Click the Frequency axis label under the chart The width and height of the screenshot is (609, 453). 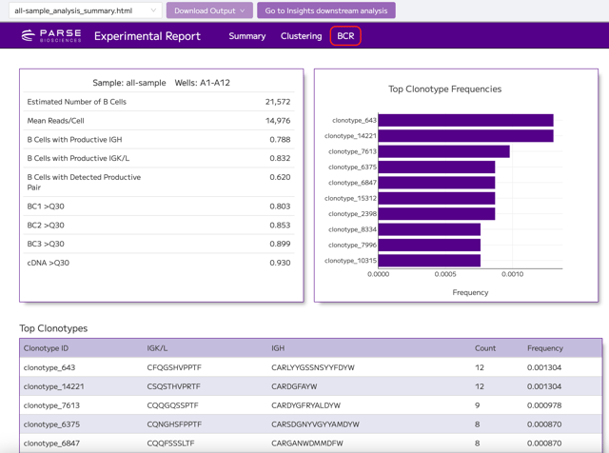pyautogui.click(x=470, y=292)
